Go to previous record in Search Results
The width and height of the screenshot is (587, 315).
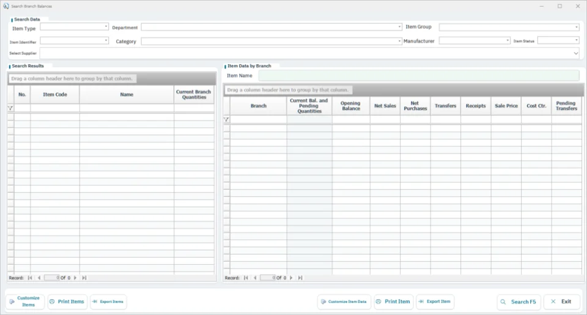[39, 278]
